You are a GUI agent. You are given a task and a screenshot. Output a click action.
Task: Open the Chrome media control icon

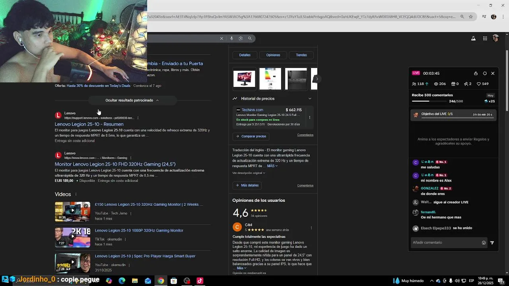point(484,17)
